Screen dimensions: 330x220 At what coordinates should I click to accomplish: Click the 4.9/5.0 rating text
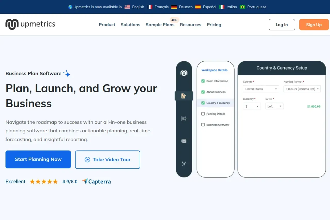point(70,182)
